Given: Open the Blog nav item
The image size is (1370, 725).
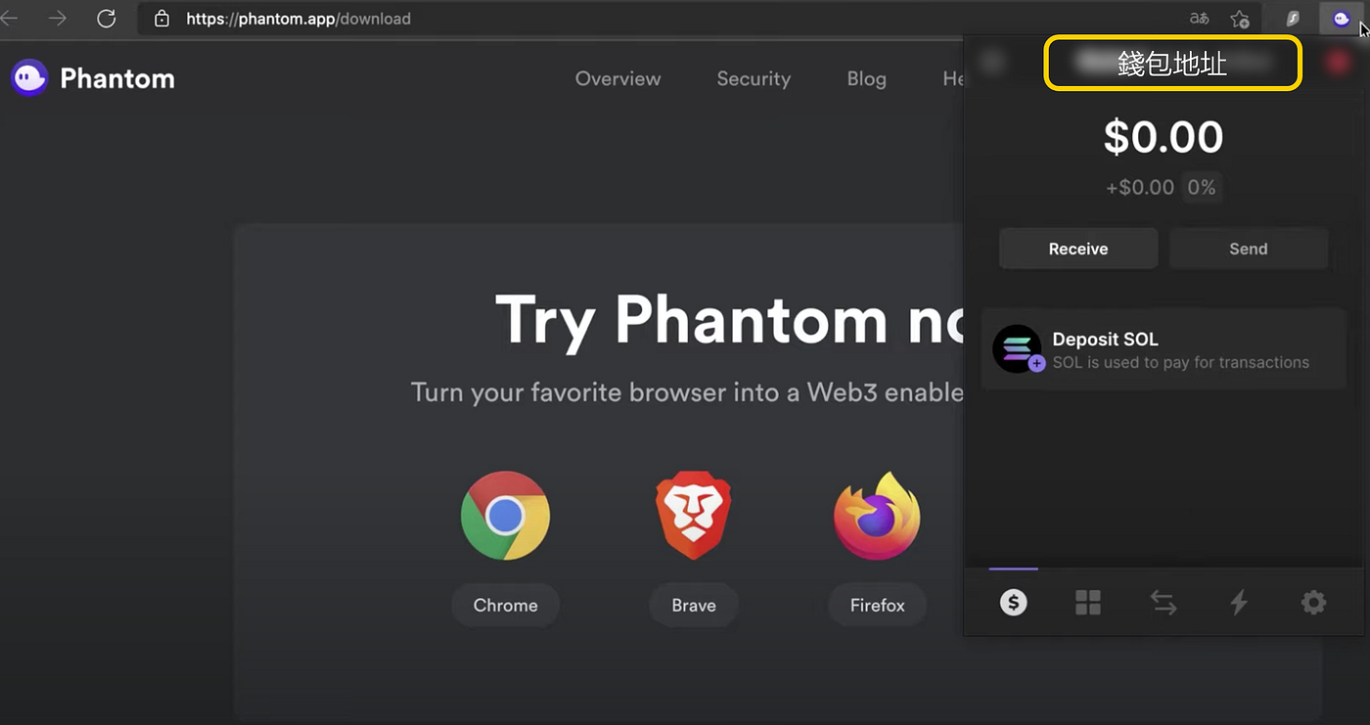Looking at the screenshot, I should coord(866,78).
